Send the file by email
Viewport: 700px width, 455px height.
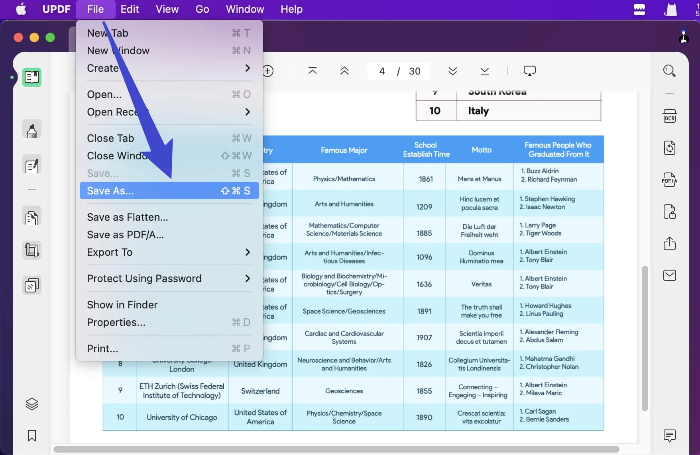pos(669,275)
